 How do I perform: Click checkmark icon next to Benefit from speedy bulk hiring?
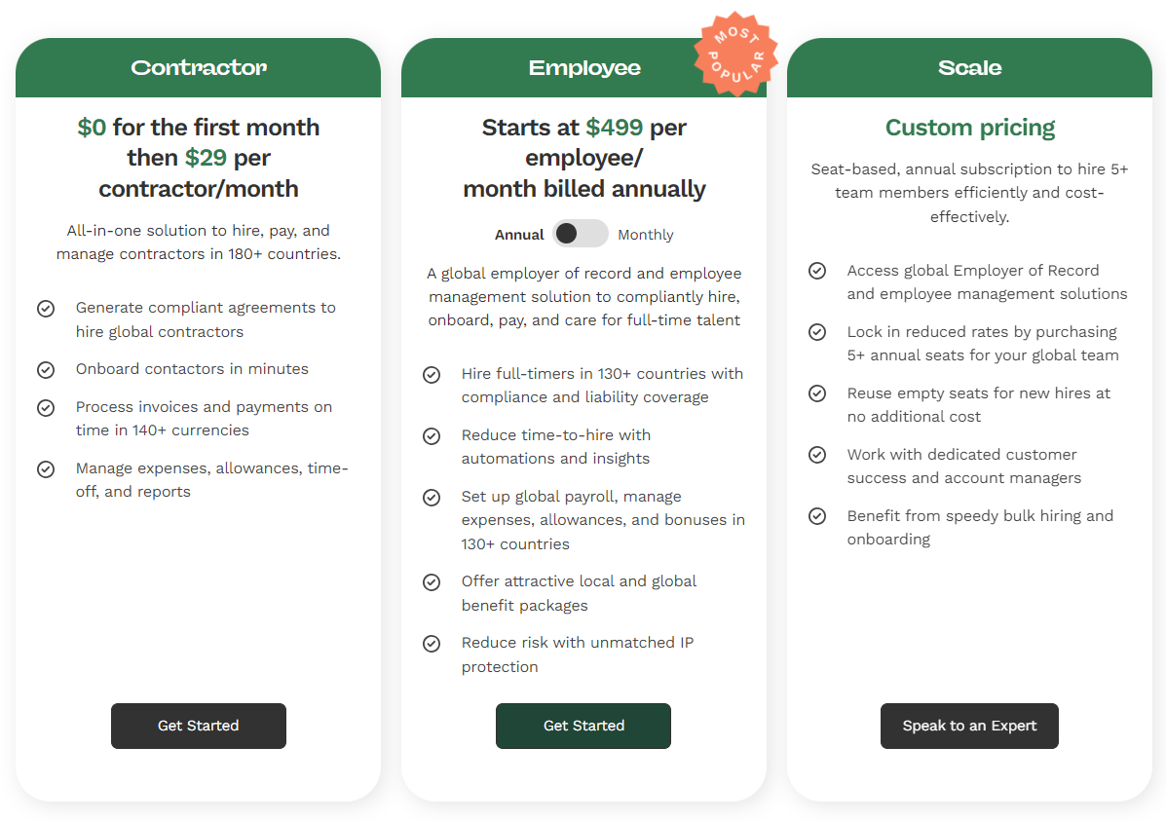(x=817, y=516)
